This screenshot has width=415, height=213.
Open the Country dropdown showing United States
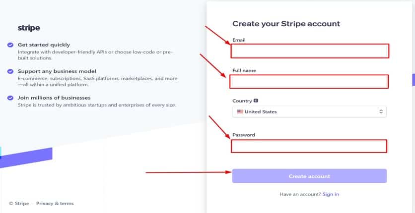click(309, 112)
